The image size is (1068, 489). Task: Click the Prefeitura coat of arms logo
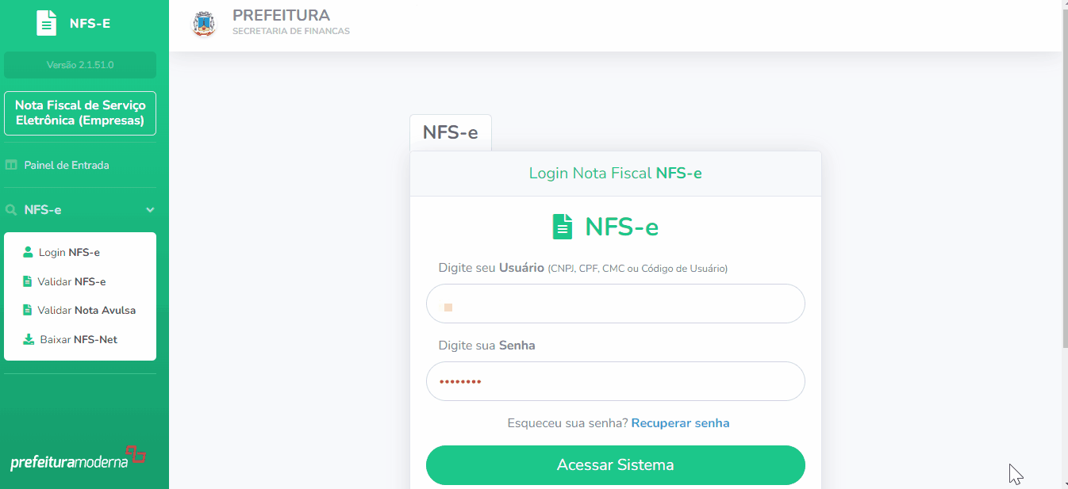click(x=205, y=24)
